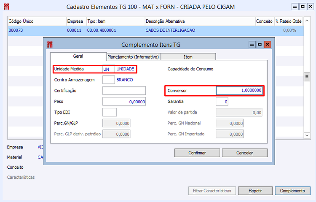Click the logo icon of Complemento Itens TG
The image size is (316, 202).
[x=50, y=44]
